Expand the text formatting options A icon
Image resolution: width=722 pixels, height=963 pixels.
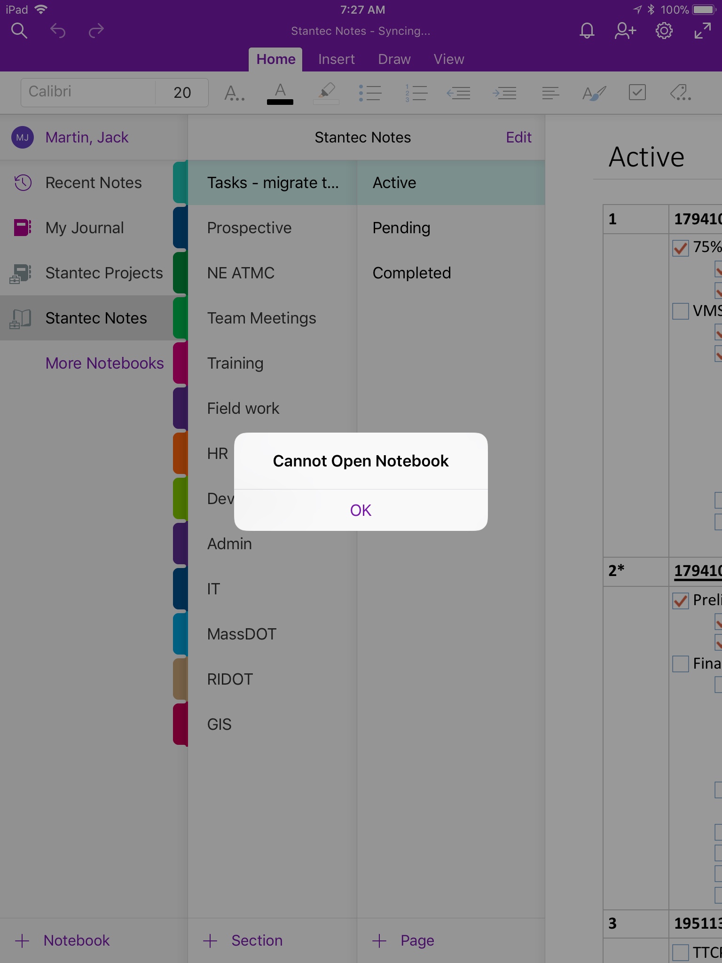point(234,93)
